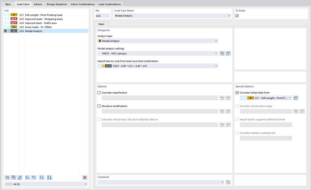Click the select all check icon in list toolbar

pos(27,177)
